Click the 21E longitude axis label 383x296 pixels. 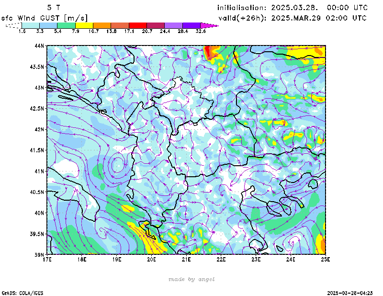186,260
